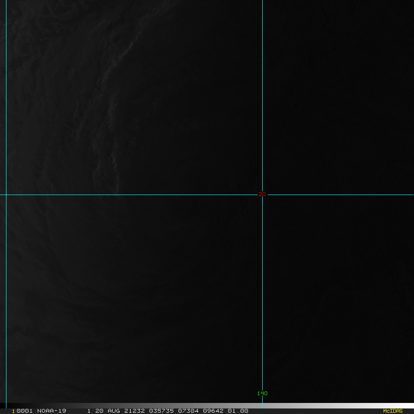Click the yellow McIDAS logo text

point(392,411)
